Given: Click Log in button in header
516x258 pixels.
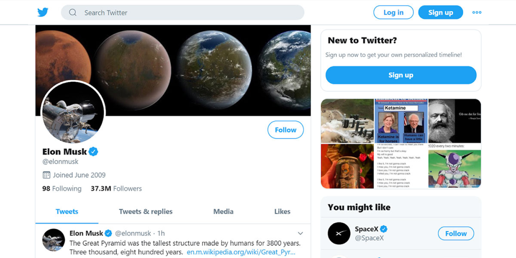Looking at the screenshot, I should [x=393, y=13].
